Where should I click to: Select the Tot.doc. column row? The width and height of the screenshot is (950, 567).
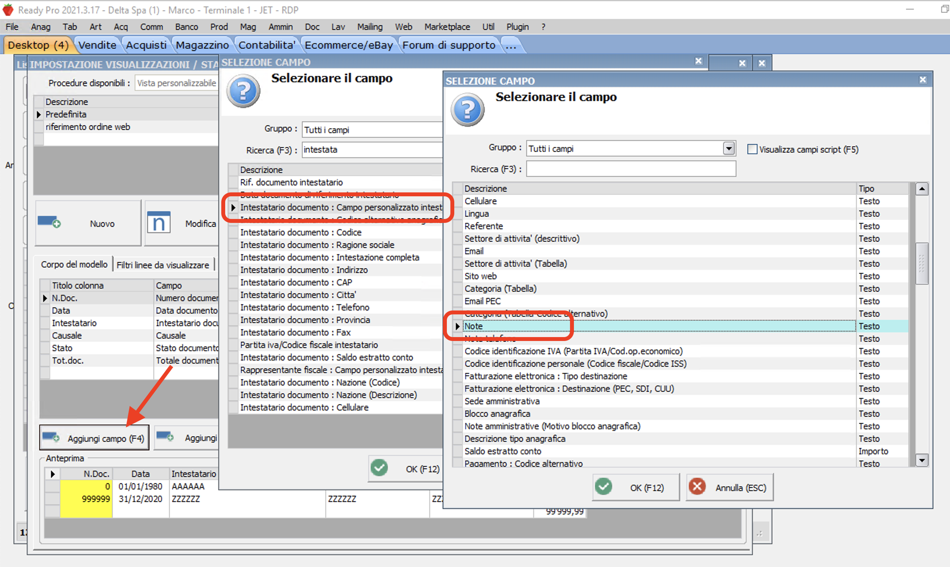point(134,361)
